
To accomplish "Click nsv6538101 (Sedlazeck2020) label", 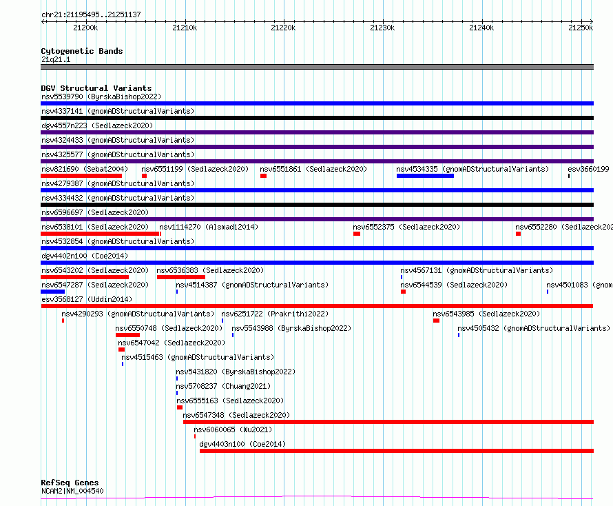I will click(95, 227).
